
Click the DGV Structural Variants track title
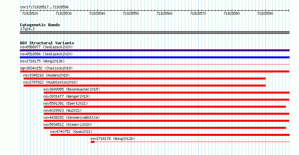tap(47, 43)
